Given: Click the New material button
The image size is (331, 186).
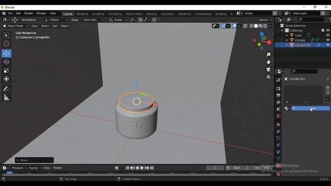Looking at the screenshot, I should click(310, 109).
